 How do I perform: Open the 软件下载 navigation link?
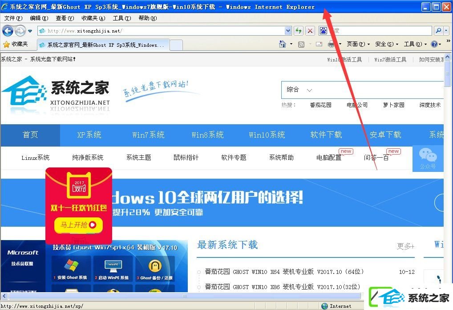(326, 135)
